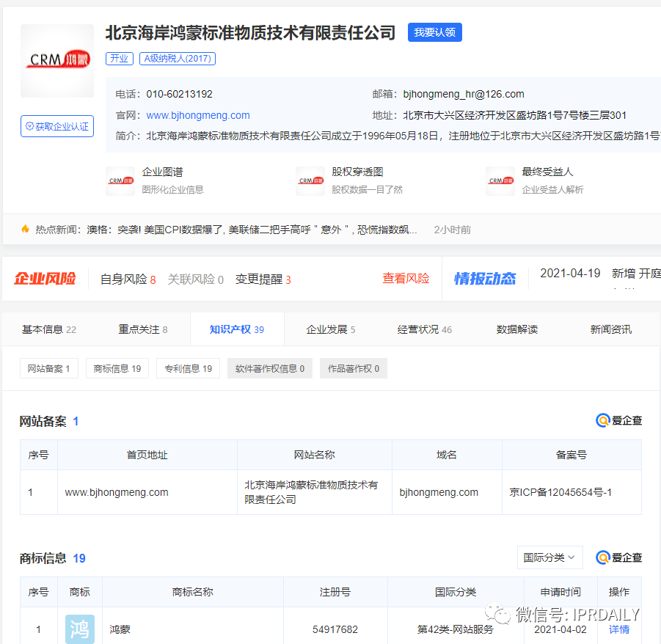Click the company address text
661x644 pixels.
click(515, 115)
